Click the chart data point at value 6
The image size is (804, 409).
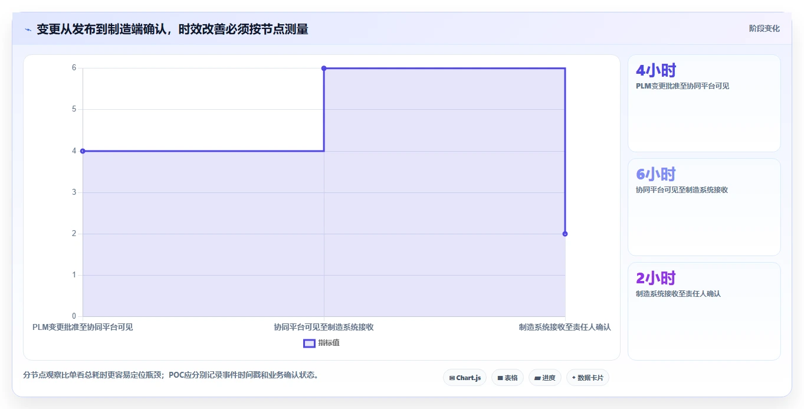click(324, 68)
